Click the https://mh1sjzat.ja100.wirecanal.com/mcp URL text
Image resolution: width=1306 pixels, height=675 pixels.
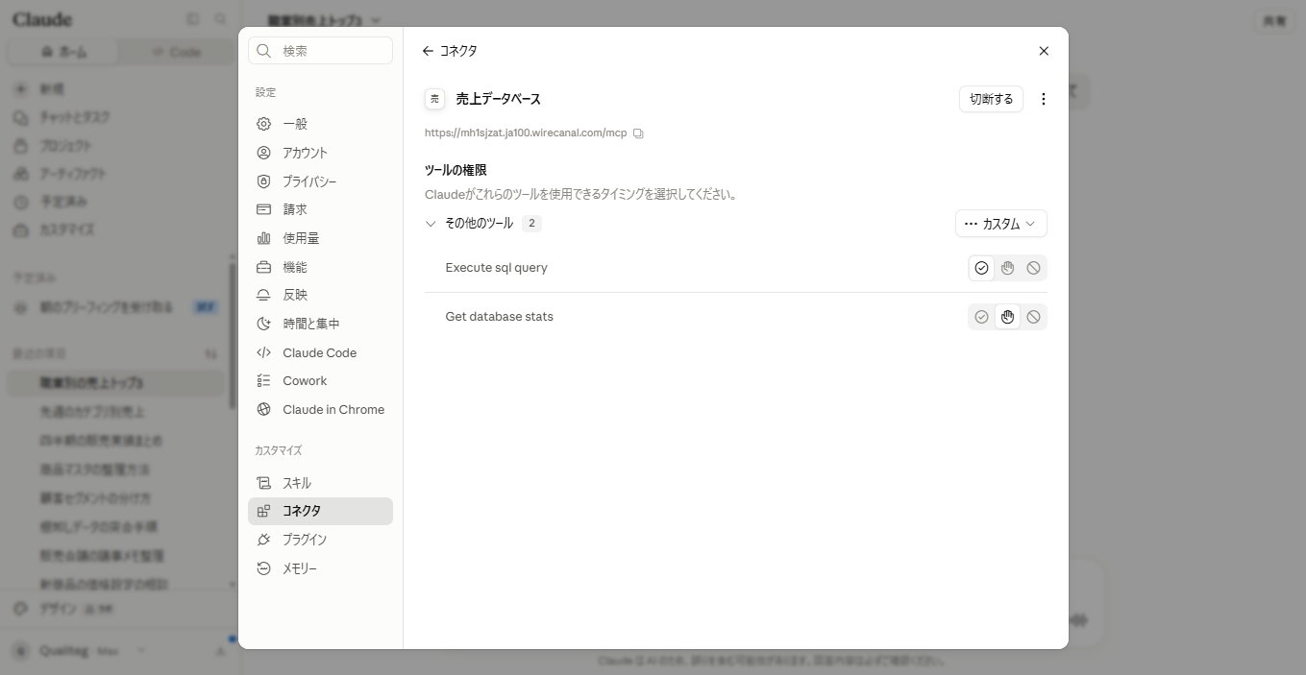tap(526, 133)
